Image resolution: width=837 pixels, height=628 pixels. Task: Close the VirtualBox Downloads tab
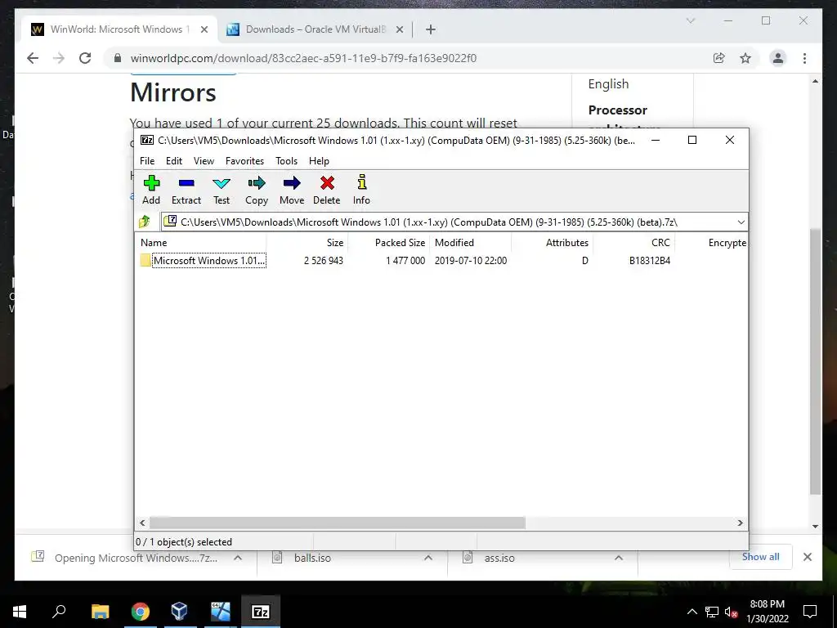[399, 30]
